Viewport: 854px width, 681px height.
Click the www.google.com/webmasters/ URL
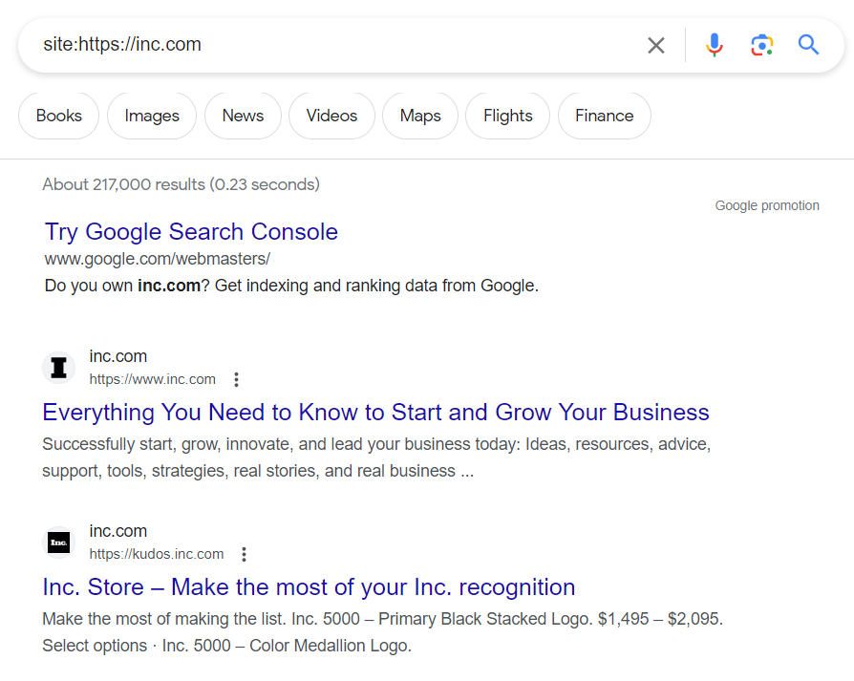coord(158,259)
